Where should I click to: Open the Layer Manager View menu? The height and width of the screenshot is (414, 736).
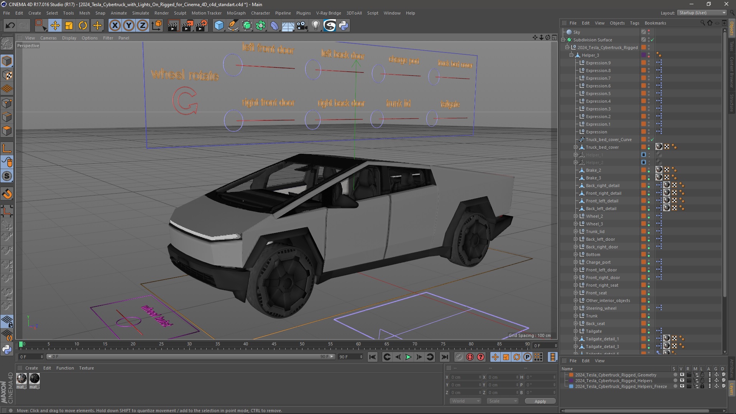(600, 361)
